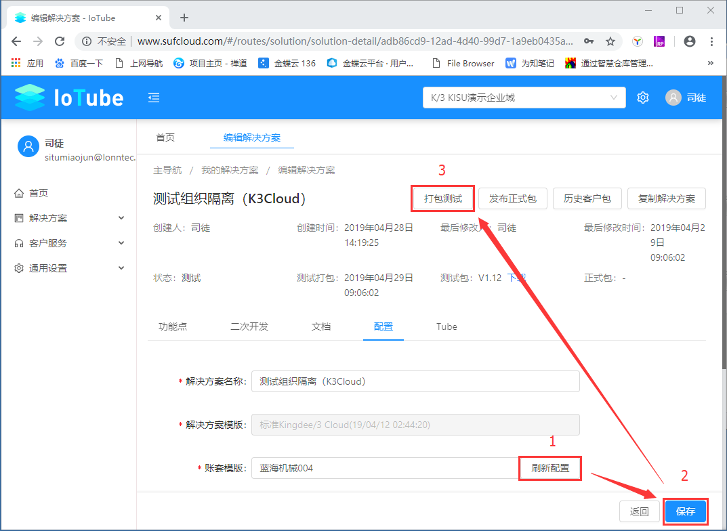Open the settings gear in header
The height and width of the screenshot is (531, 727).
[x=642, y=98]
